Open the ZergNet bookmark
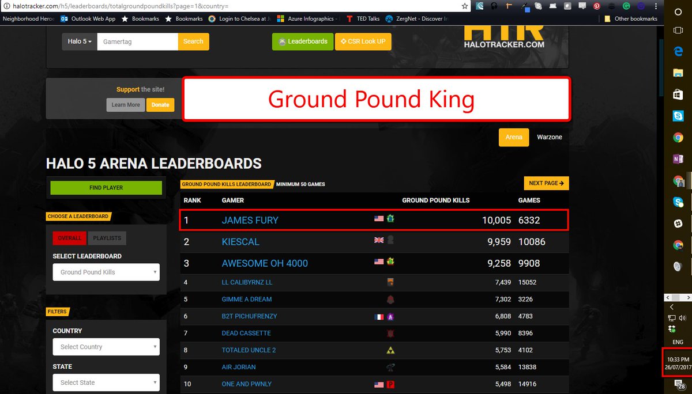The image size is (692, 394). tap(416, 18)
